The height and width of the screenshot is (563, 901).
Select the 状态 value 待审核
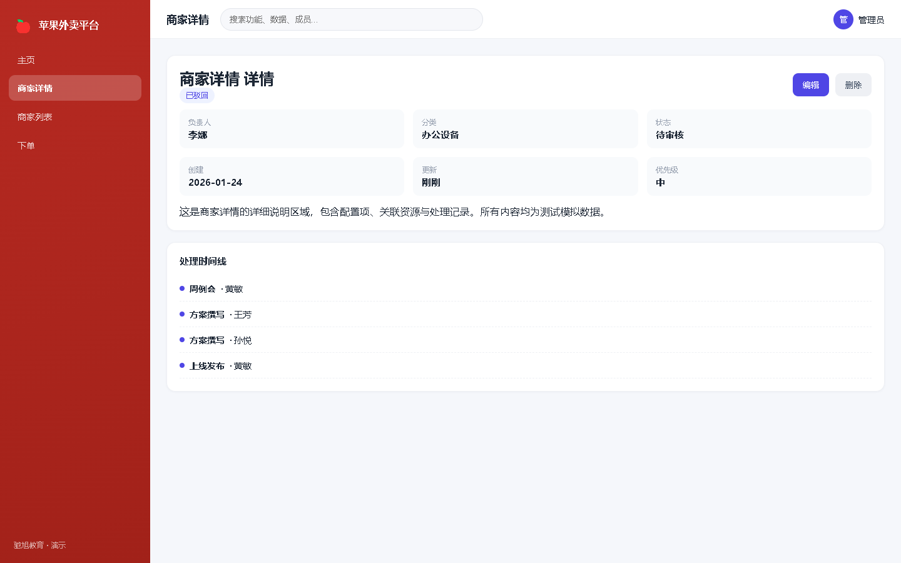tap(669, 135)
